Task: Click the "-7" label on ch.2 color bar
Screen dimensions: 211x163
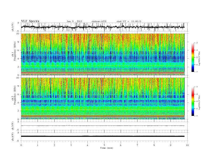Action: click(196, 116)
